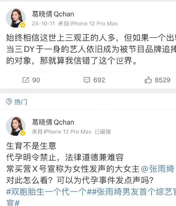176x206 pixels.
Task: Tap the hot topic spiral icon
Action: (9, 102)
